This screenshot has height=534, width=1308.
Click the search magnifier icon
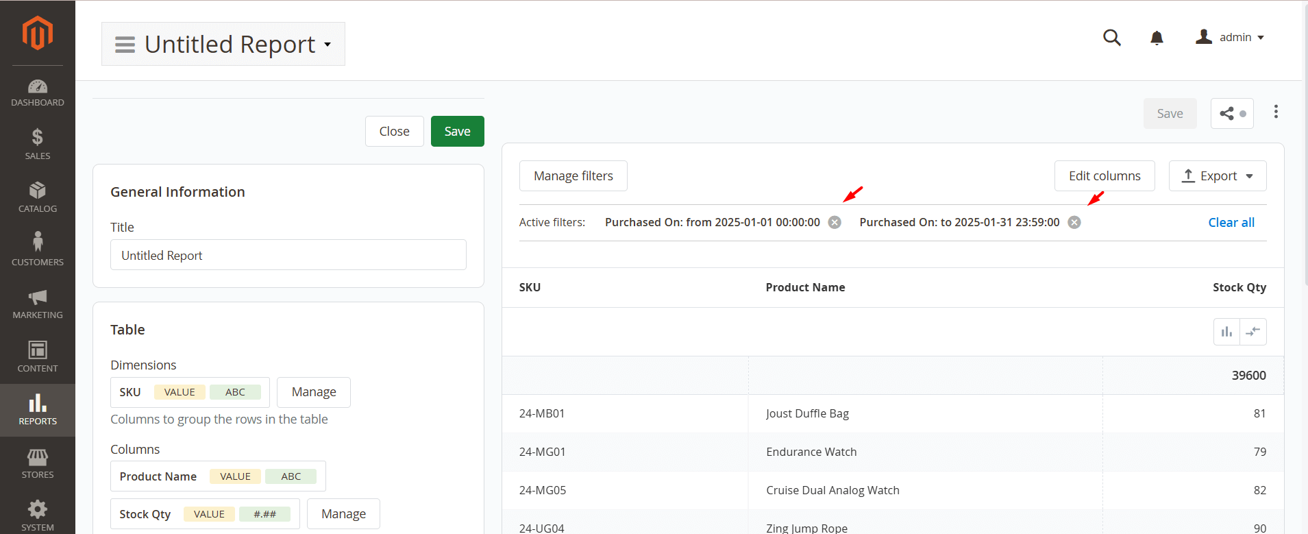(1111, 38)
